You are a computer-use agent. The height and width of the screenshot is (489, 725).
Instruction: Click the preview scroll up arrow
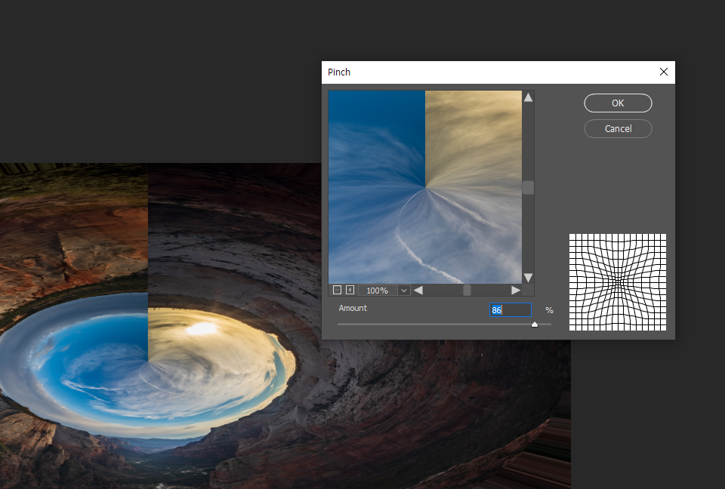pos(528,97)
